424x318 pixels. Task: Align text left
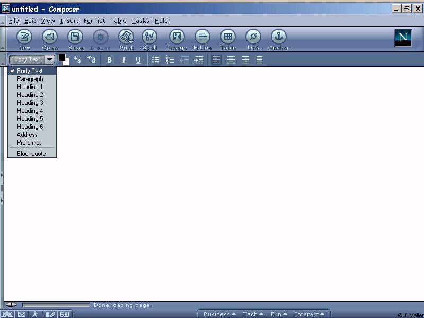[216, 60]
